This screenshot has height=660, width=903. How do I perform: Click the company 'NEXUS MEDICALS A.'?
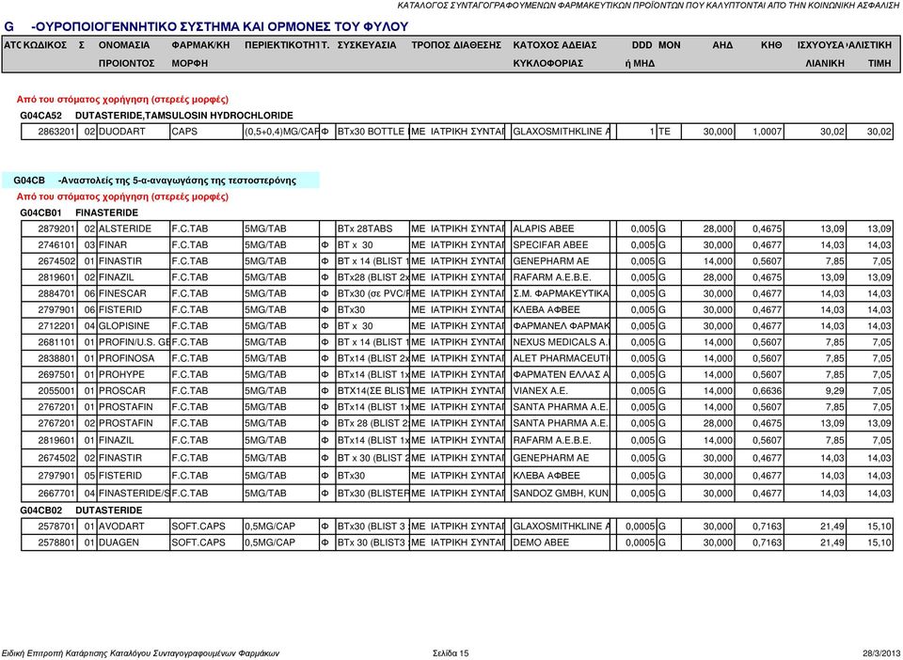(561, 342)
